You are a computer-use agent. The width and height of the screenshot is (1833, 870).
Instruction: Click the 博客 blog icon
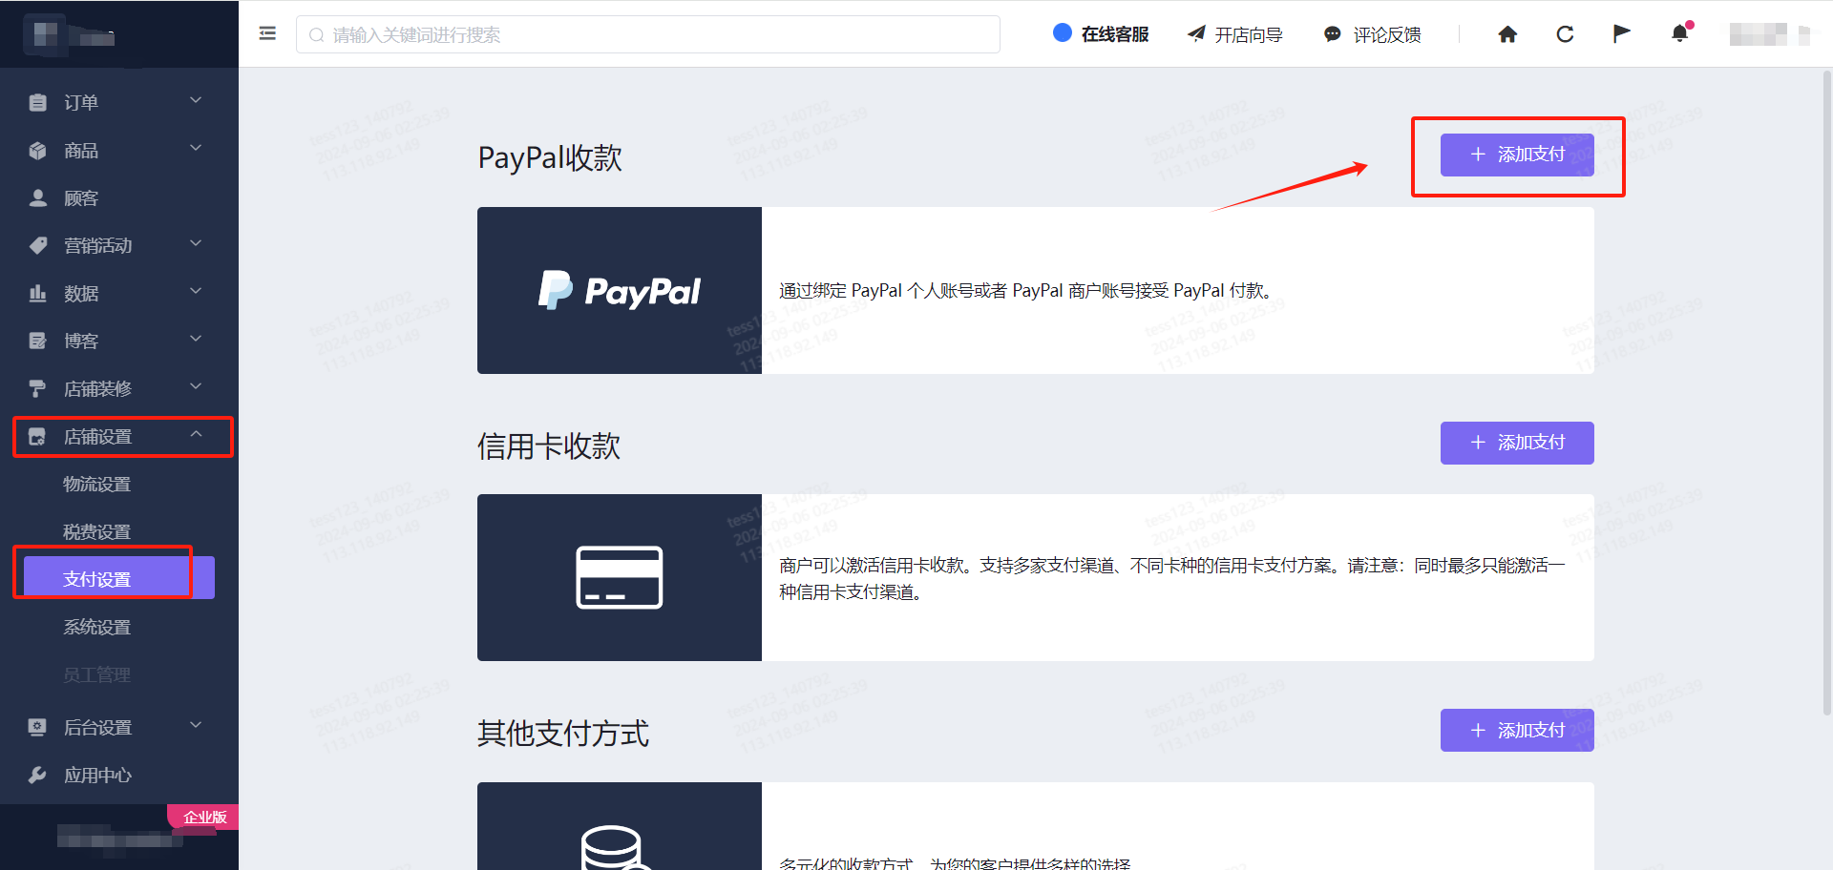[37, 341]
